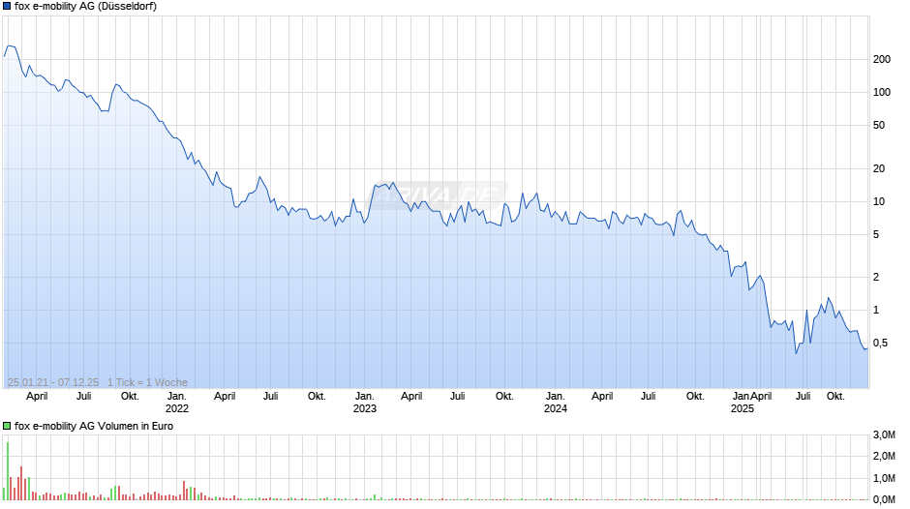Click the '1 Tick = 1 Woche' note
Screen dimensions: 910x509
pyautogui.click(x=147, y=382)
